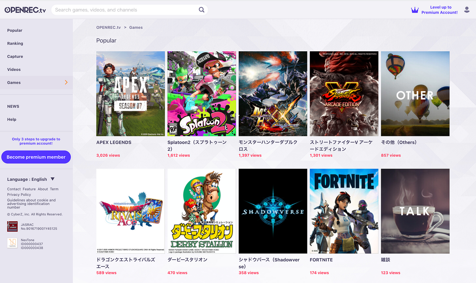Click the FORTNITE title text
The height and width of the screenshot is (283, 476).
click(x=321, y=260)
